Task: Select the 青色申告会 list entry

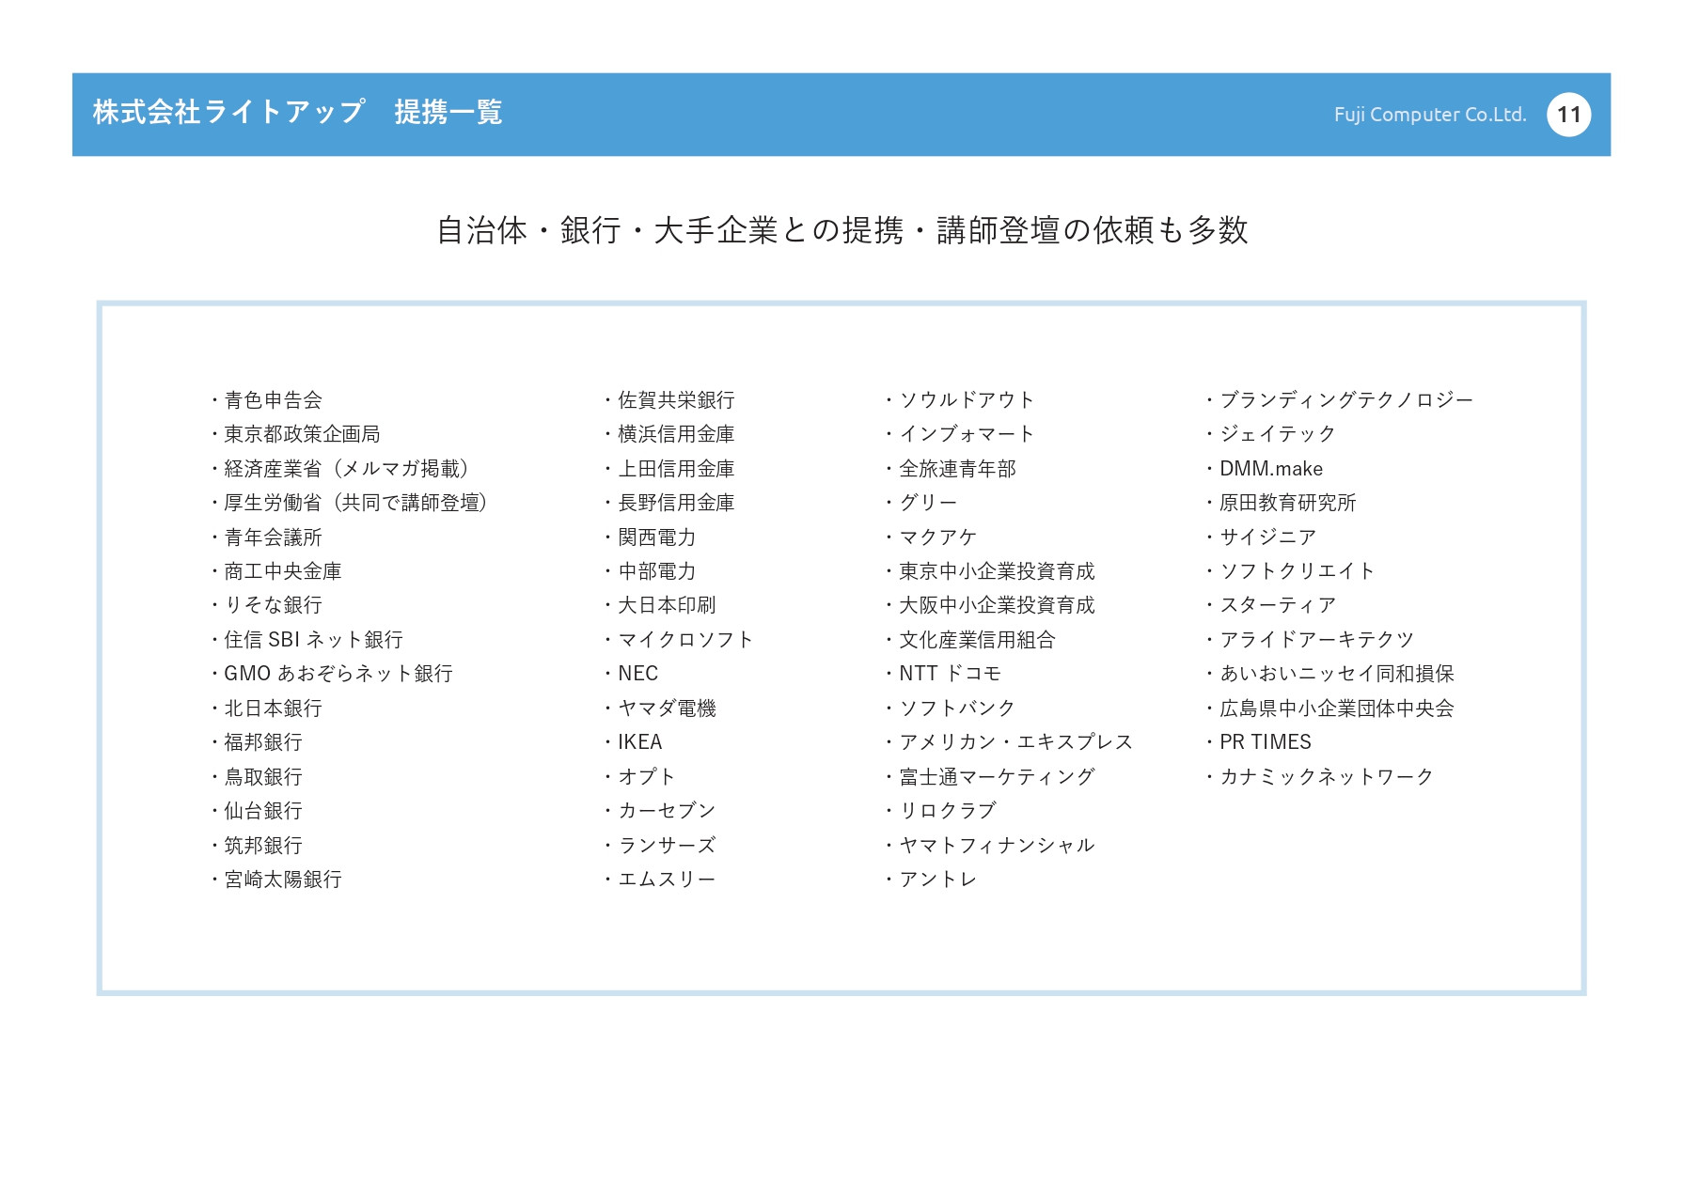Action: tap(267, 400)
